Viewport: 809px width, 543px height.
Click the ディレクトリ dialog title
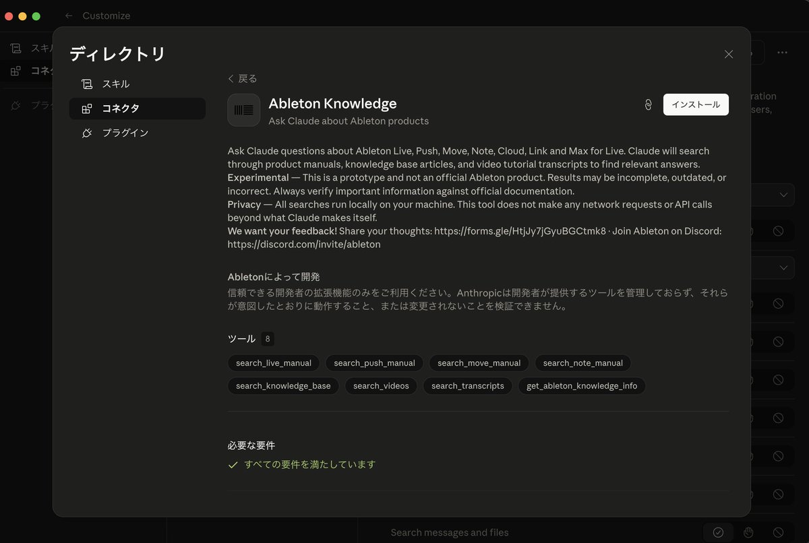(117, 54)
